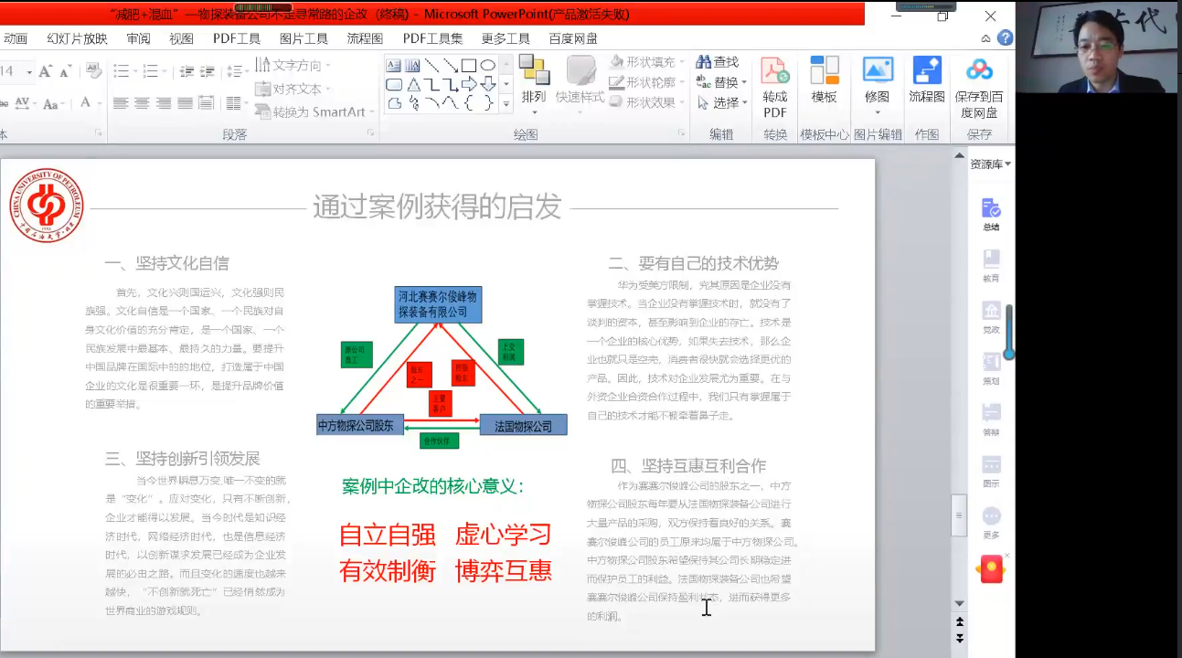Screen dimensions: 1182x658
Task: Click the 替换 replace button
Action: (x=721, y=82)
